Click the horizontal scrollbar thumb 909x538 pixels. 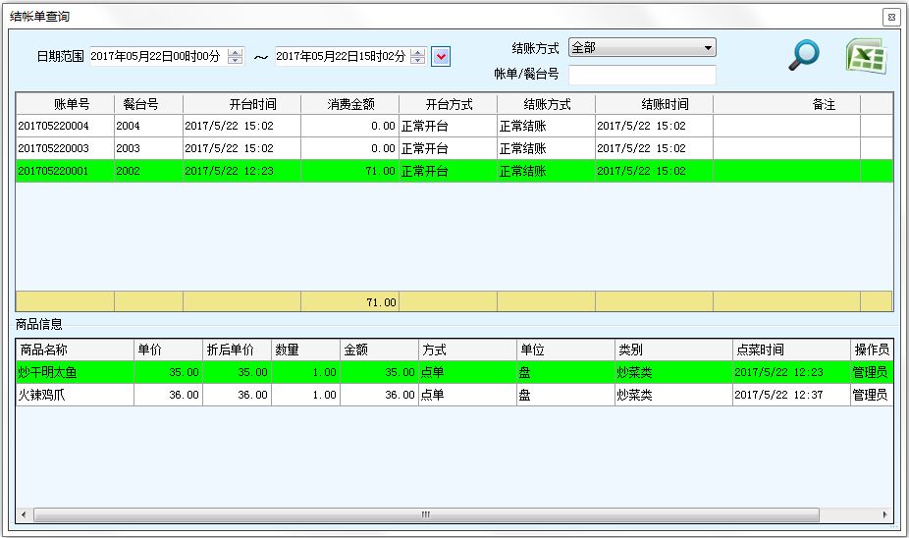tap(426, 514)
